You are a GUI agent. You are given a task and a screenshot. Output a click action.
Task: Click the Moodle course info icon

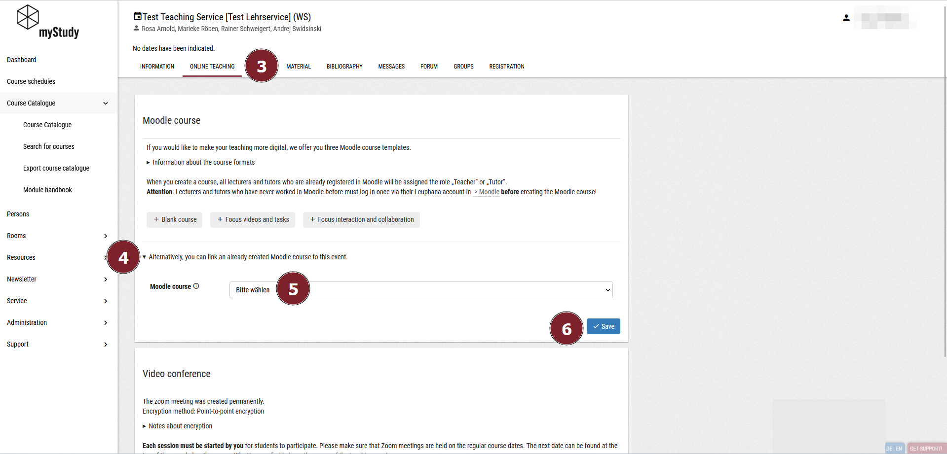(x=196, y=286)
